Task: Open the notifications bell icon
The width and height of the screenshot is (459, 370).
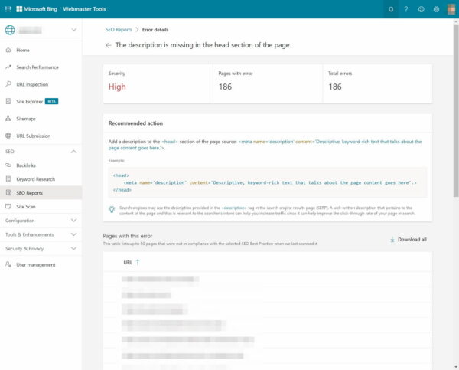Action: [391, 9]
